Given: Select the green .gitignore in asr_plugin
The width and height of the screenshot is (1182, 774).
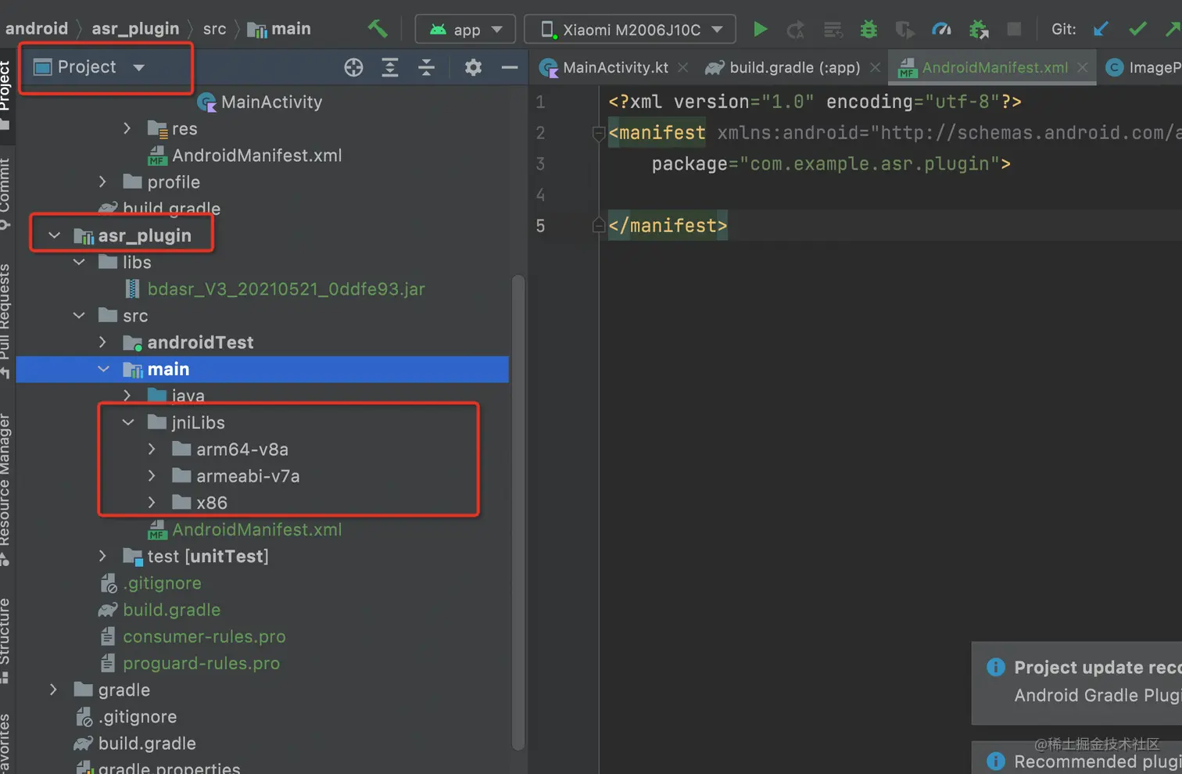Looking at the screenshot, I should 150,583.
